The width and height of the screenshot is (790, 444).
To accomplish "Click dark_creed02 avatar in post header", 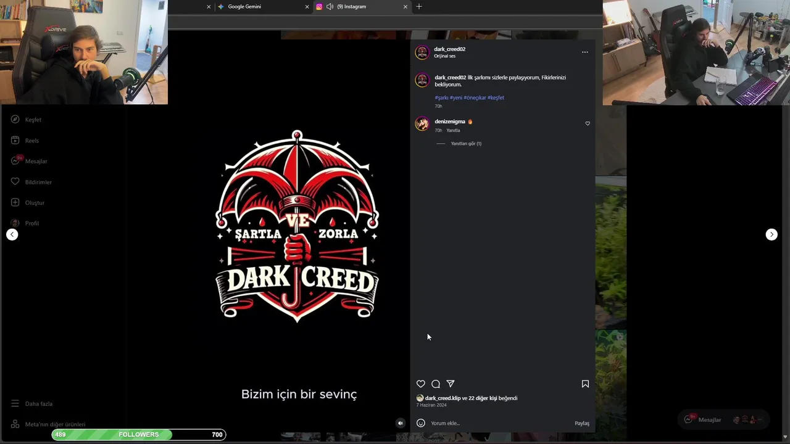I will pyautogui.click(x=422, y=52).
